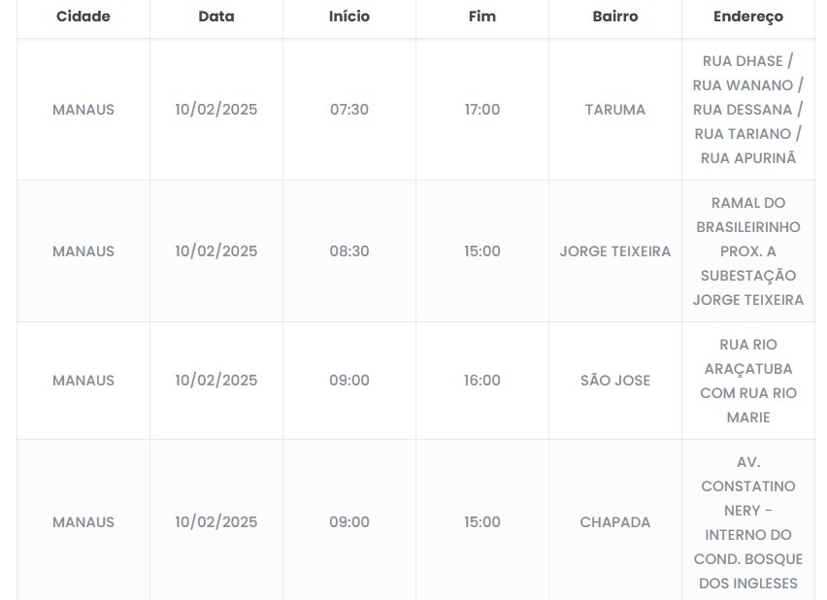The height and width of the screenshot is (600, 827).
Task: Select the SÃO JOSE neighborhood cell
Action: coord(615,381)
